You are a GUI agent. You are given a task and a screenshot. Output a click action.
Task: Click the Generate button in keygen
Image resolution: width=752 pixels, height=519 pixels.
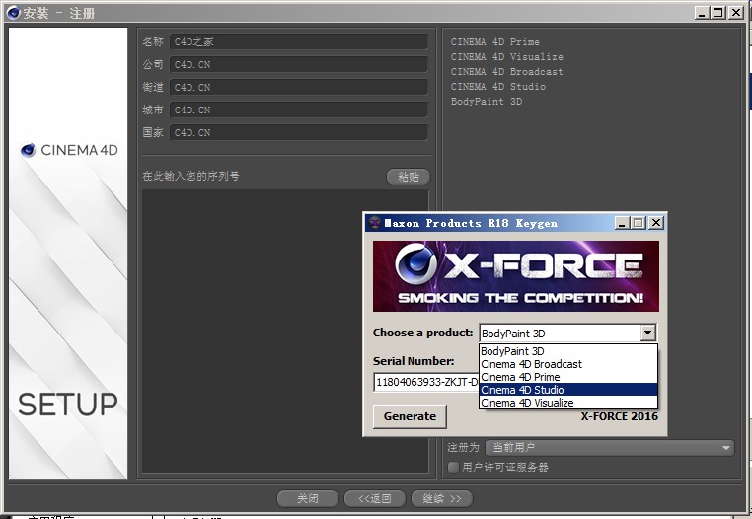tap(410, 416)
